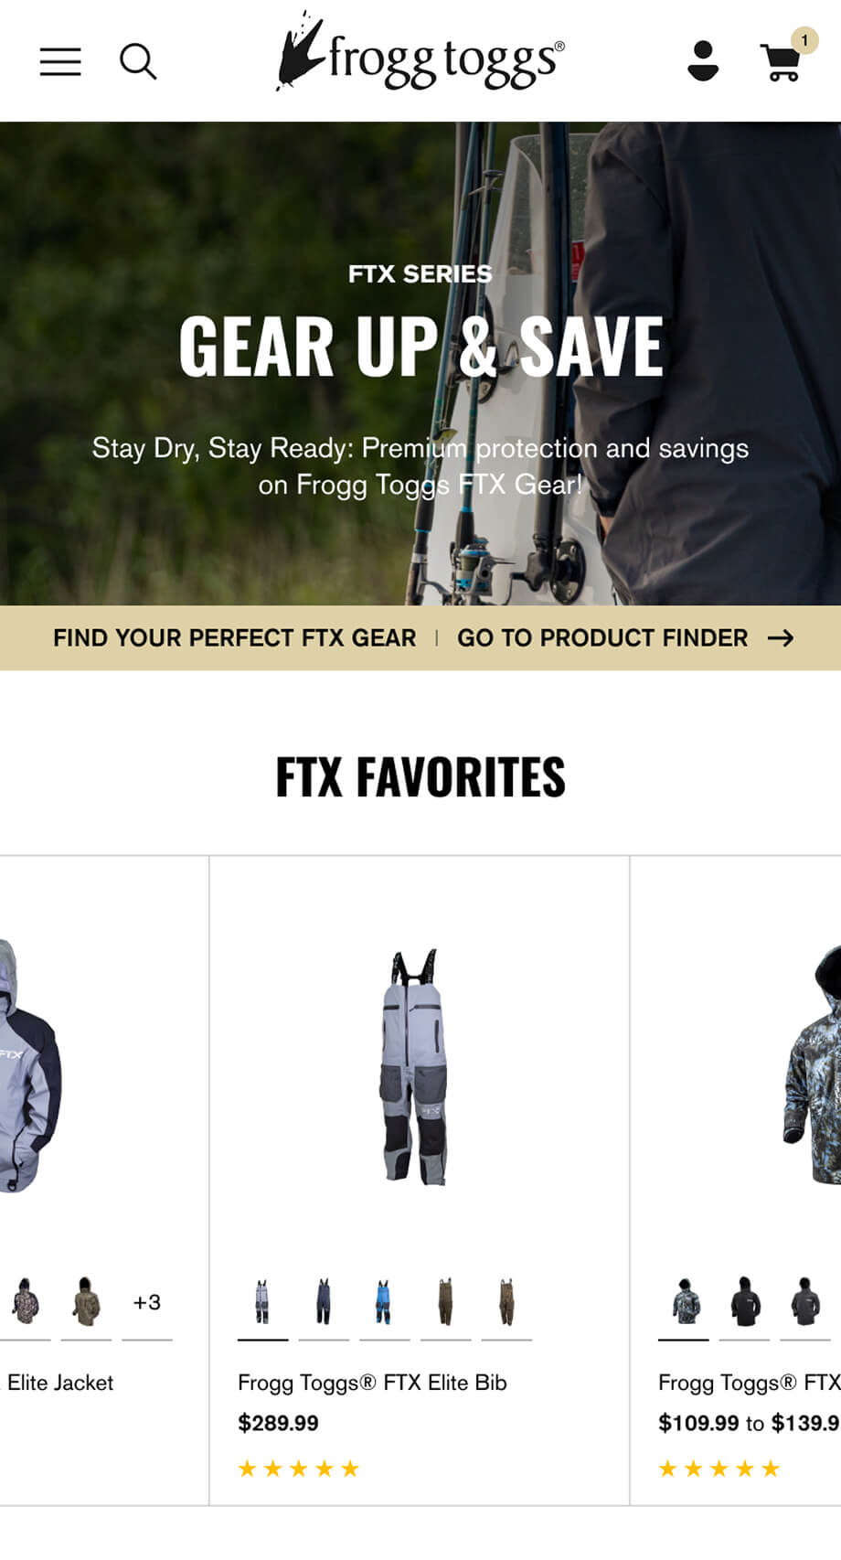Viewport: 841px width, 1560px height.
Task: Click Go To Product Finder link
Action: pos(602,638)
